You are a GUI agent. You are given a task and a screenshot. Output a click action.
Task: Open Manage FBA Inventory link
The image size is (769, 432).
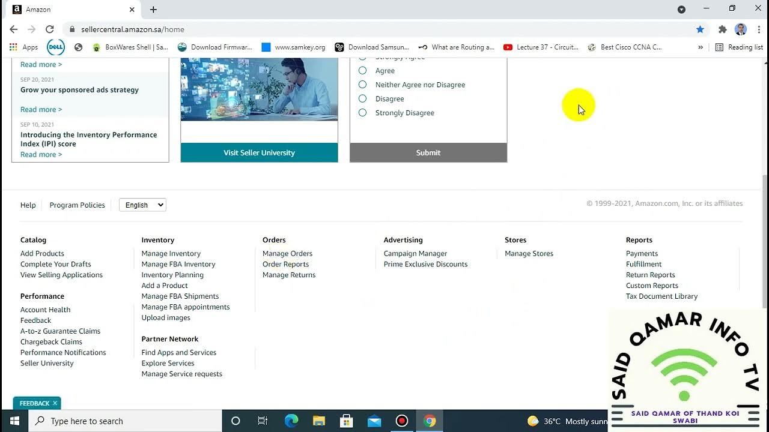pos(178,264)
